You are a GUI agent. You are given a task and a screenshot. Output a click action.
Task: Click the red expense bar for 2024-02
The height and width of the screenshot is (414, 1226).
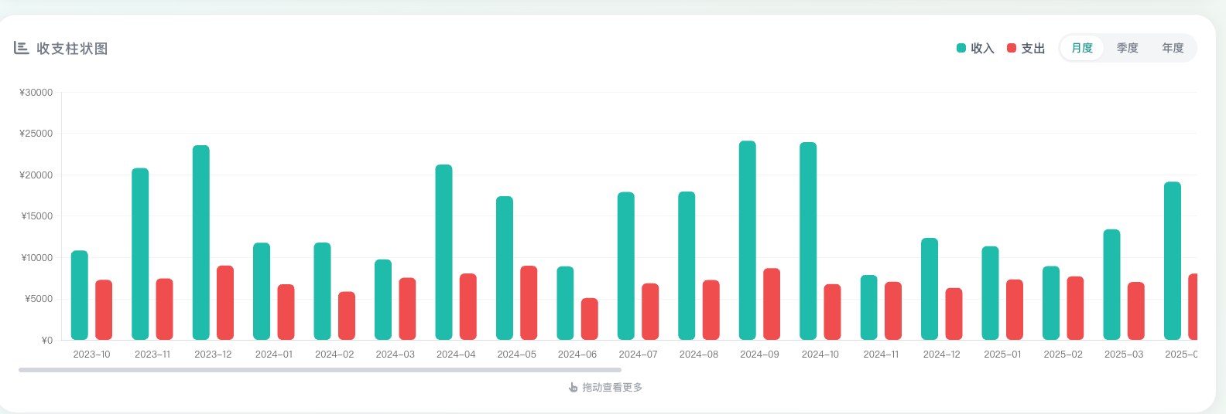tap(347, 316)
